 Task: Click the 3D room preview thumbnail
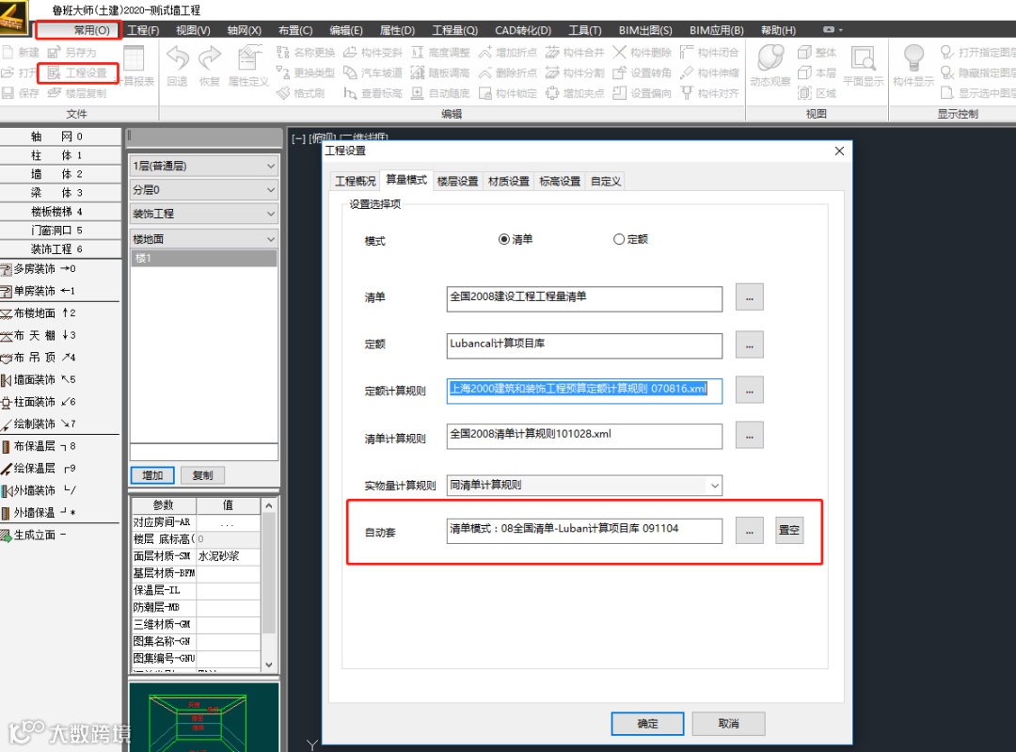(204, 717)
